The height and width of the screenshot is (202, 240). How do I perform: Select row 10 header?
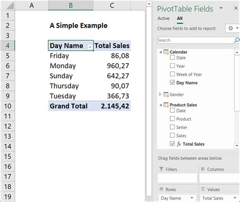pyautogui.click(x=8, y=106)
